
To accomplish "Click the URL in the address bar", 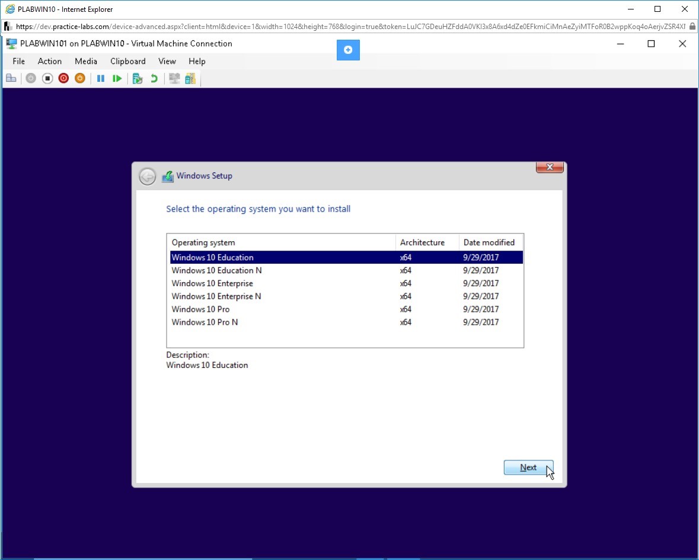I will [350, 27].
